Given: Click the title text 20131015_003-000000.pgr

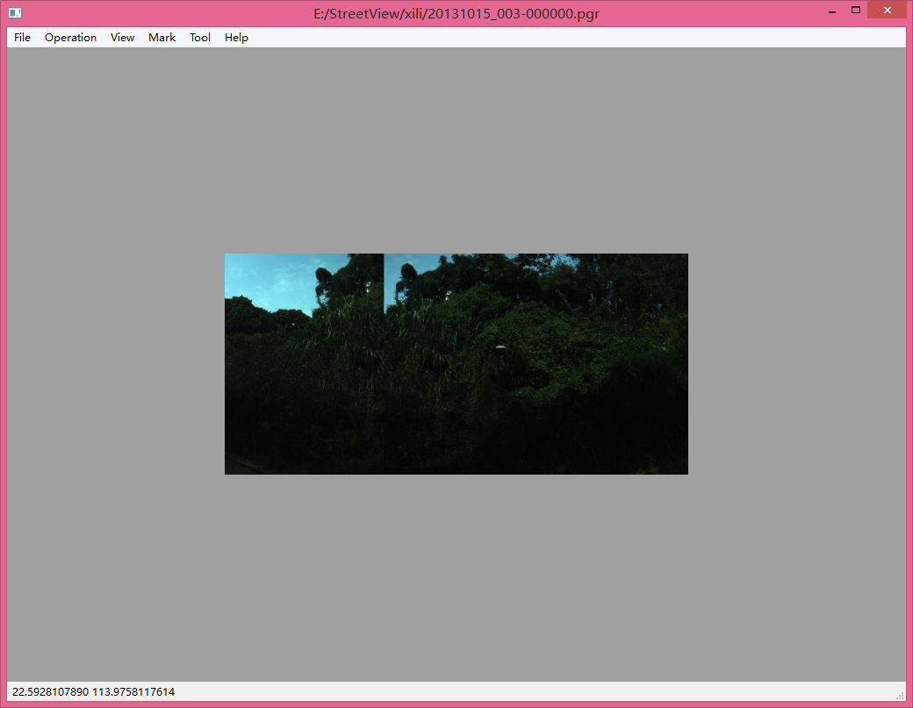Looking at the screenshot, I should click(x=514, y=13).
